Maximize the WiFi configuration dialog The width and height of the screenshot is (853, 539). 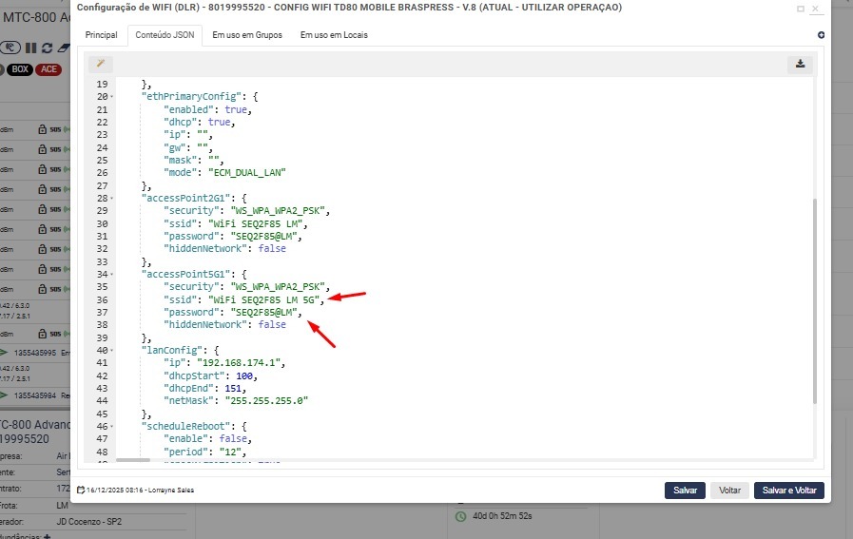[800, 8]
